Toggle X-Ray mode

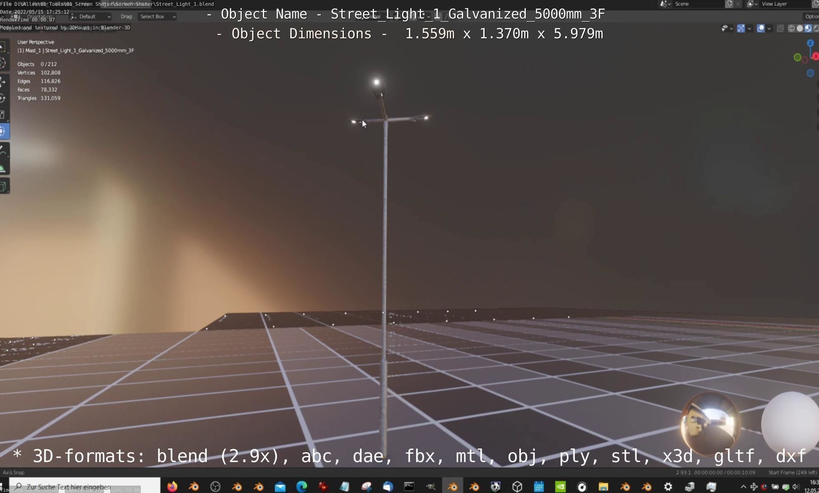[780, 28]
